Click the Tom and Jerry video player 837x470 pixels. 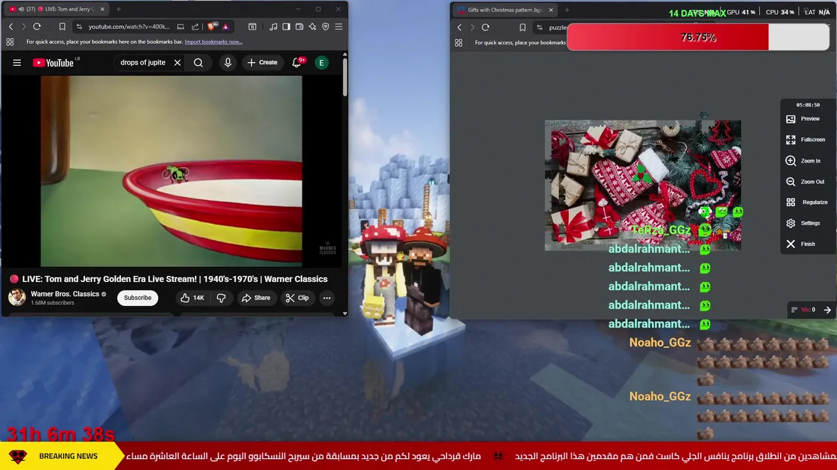[171, 171]
